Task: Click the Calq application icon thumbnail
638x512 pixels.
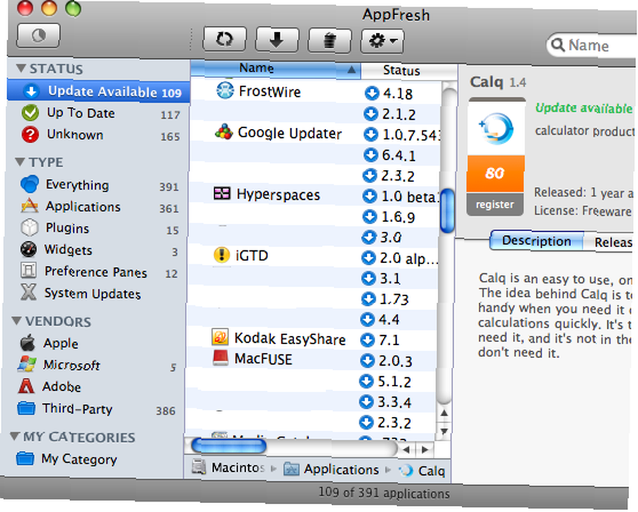Action: pos(496,128)
